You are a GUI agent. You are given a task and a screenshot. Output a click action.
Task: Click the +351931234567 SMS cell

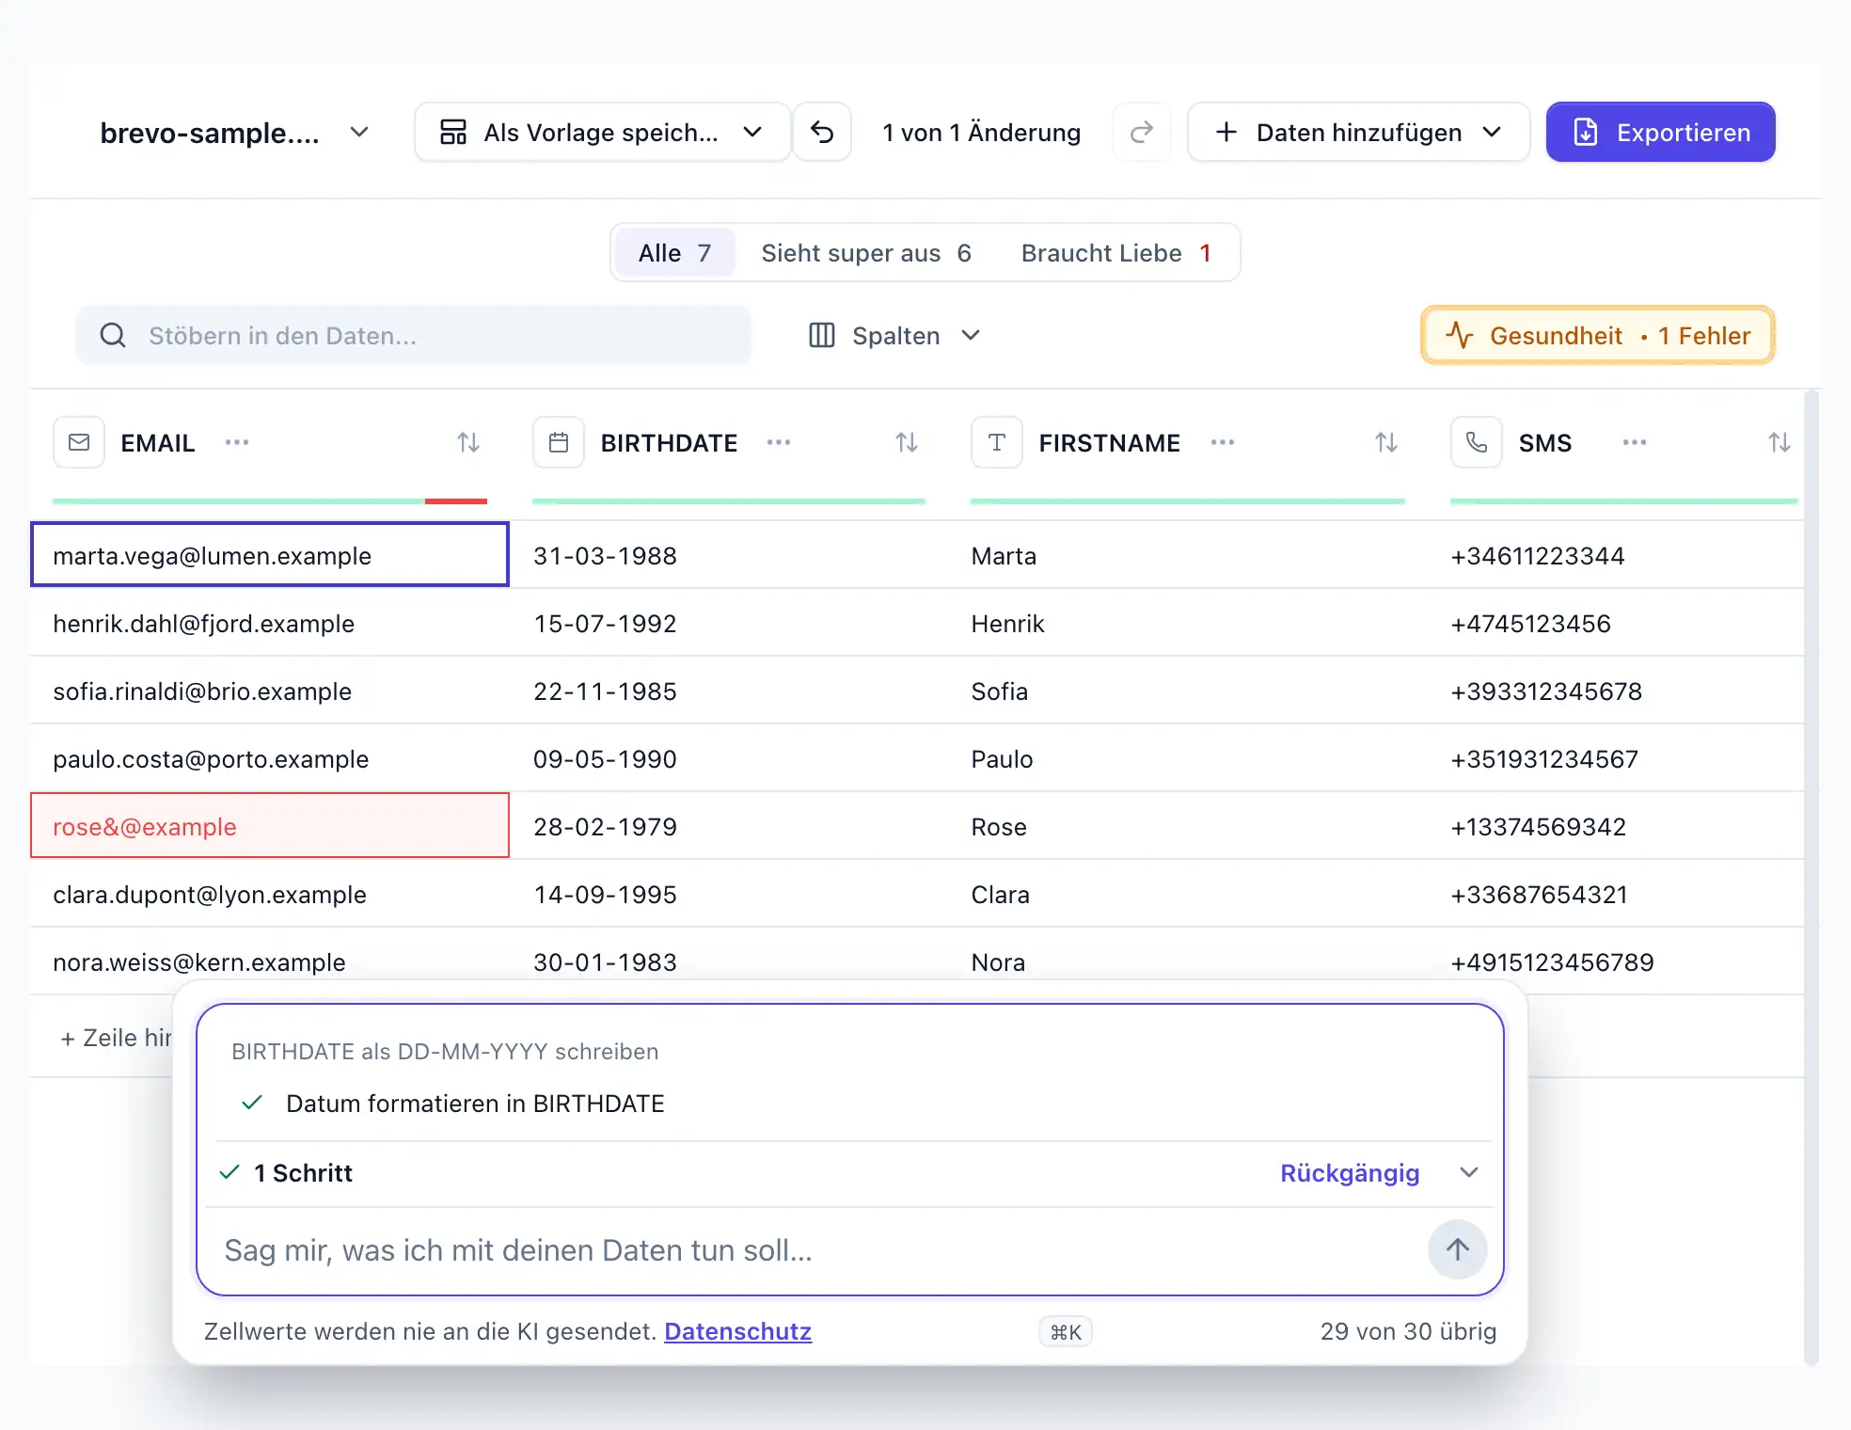tap(1616, 758)
